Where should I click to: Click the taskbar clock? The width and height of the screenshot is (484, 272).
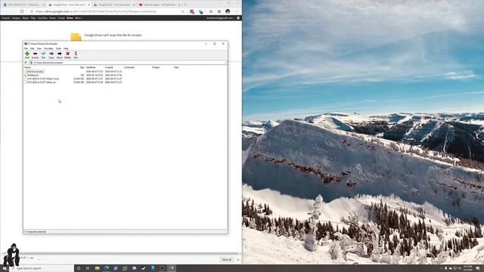[x=467, y=268]
